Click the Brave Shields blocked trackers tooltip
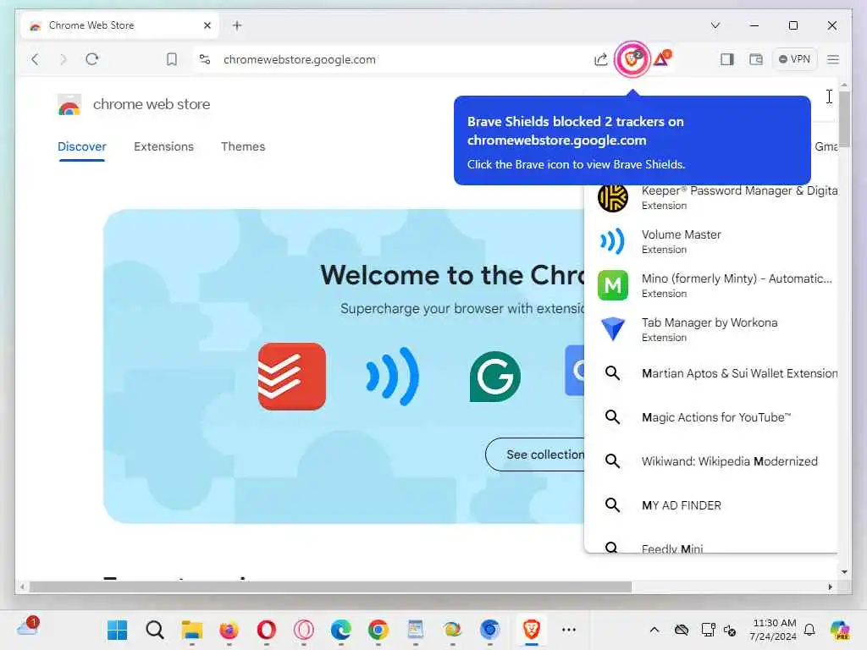The image size is (867, 650). 632,140
